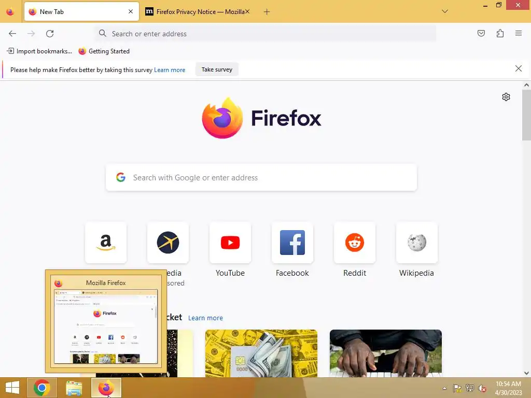This screenshot has width=531, height=398.
Task: Open the Getting Started bookmark
Action: pos(104,51)
